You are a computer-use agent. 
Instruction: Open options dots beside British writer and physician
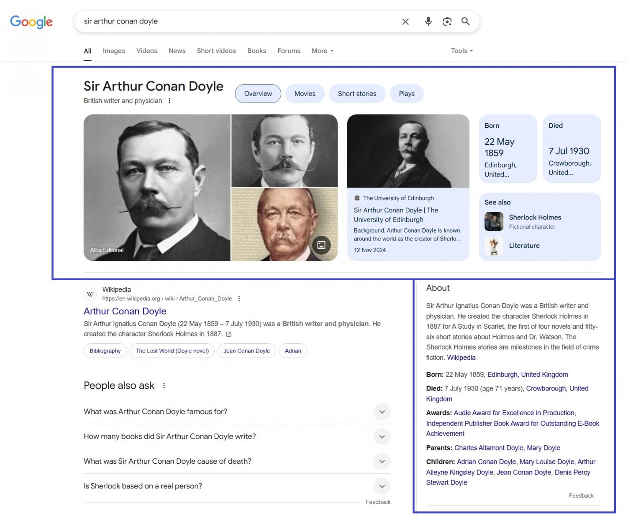point(169,101)
